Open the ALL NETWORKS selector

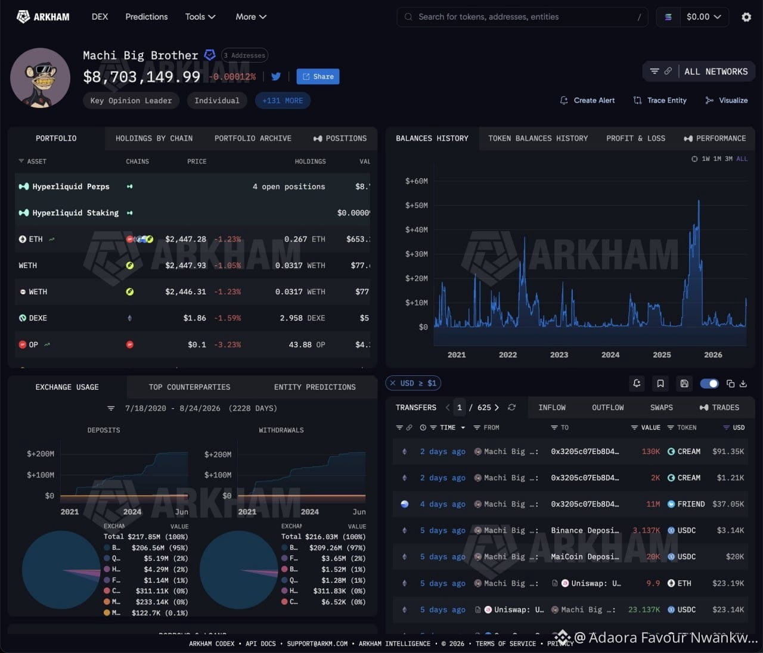pyautogui.click(x=716, y=71)
